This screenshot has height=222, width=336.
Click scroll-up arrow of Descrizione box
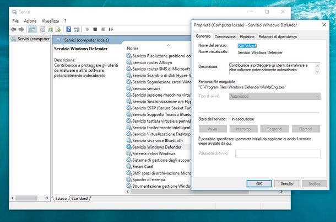coord(317,66)
